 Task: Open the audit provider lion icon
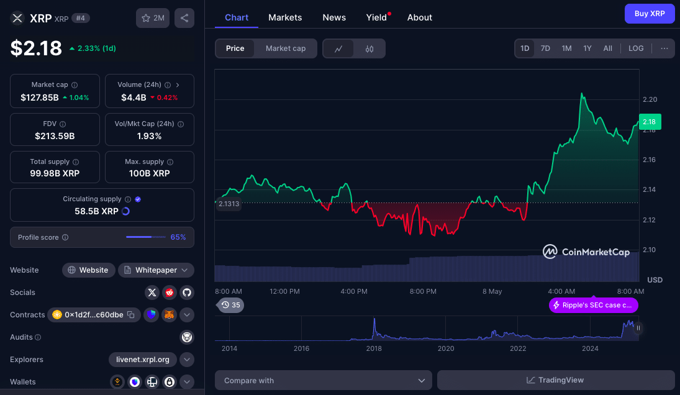(x=187, y=337)
